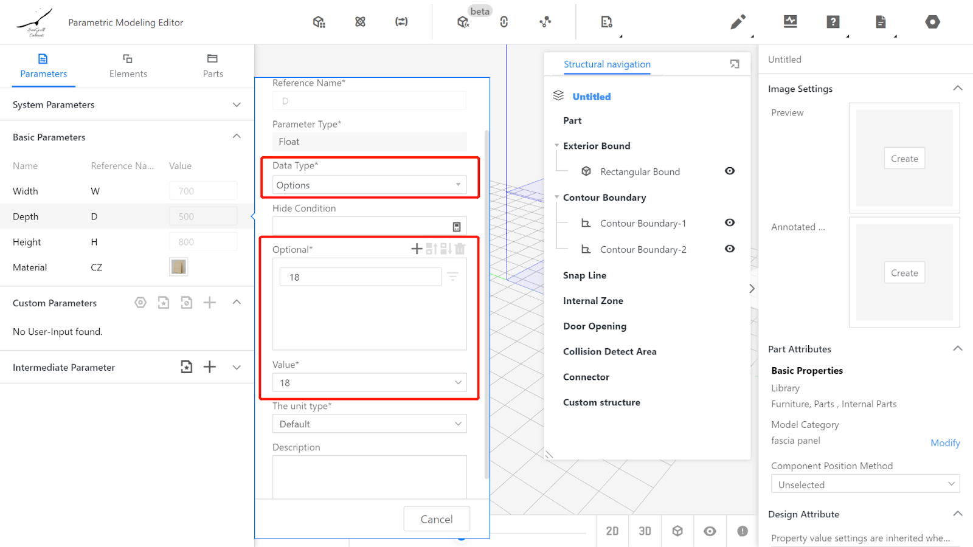This screenshot has width=973, height=547.
Task: Open the unit type Default dropdown
Action: [369, 424]
